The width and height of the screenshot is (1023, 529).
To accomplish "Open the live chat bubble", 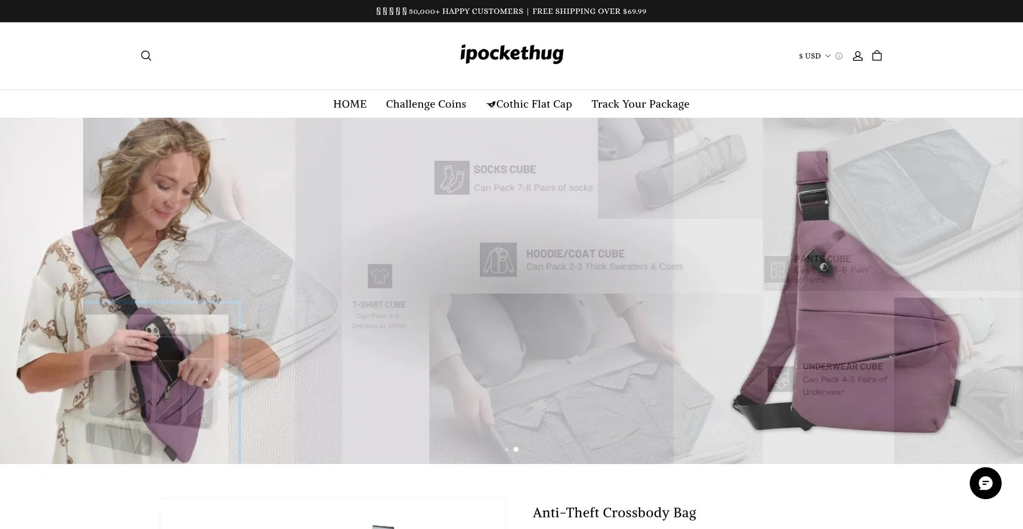I will tap(985, 483).
